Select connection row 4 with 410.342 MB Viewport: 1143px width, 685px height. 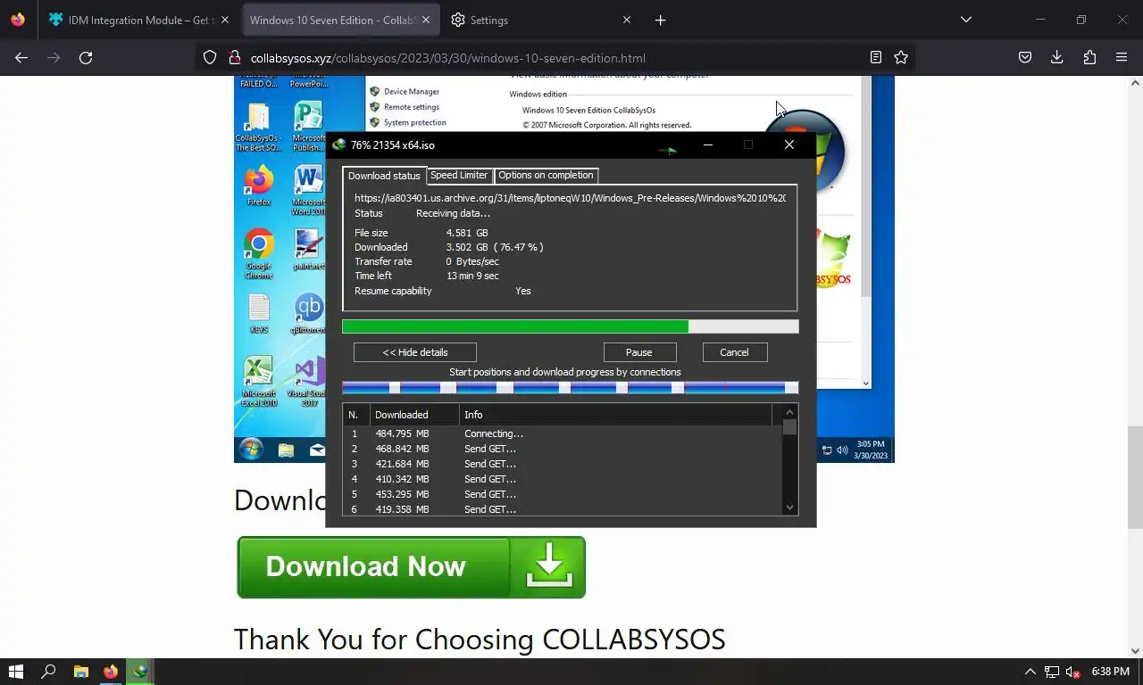(563, 479)
